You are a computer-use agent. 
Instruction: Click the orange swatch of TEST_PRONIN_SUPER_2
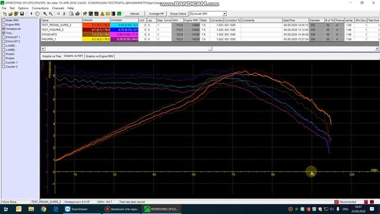pos(96,25)
